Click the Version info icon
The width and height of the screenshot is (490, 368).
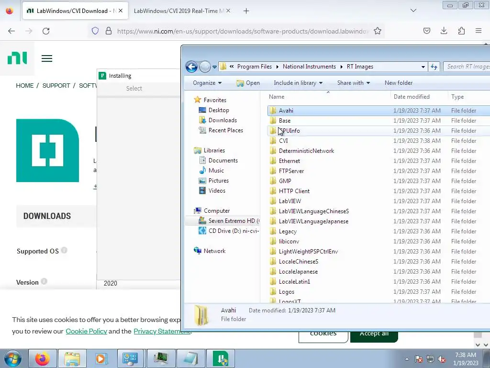pos(44,281)
